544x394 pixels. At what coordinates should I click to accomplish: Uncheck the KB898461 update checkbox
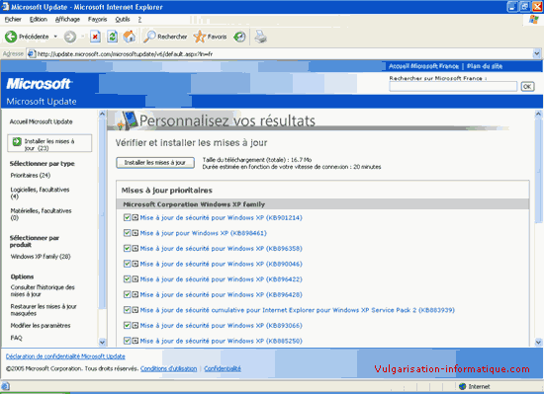(x=127, y=233)
